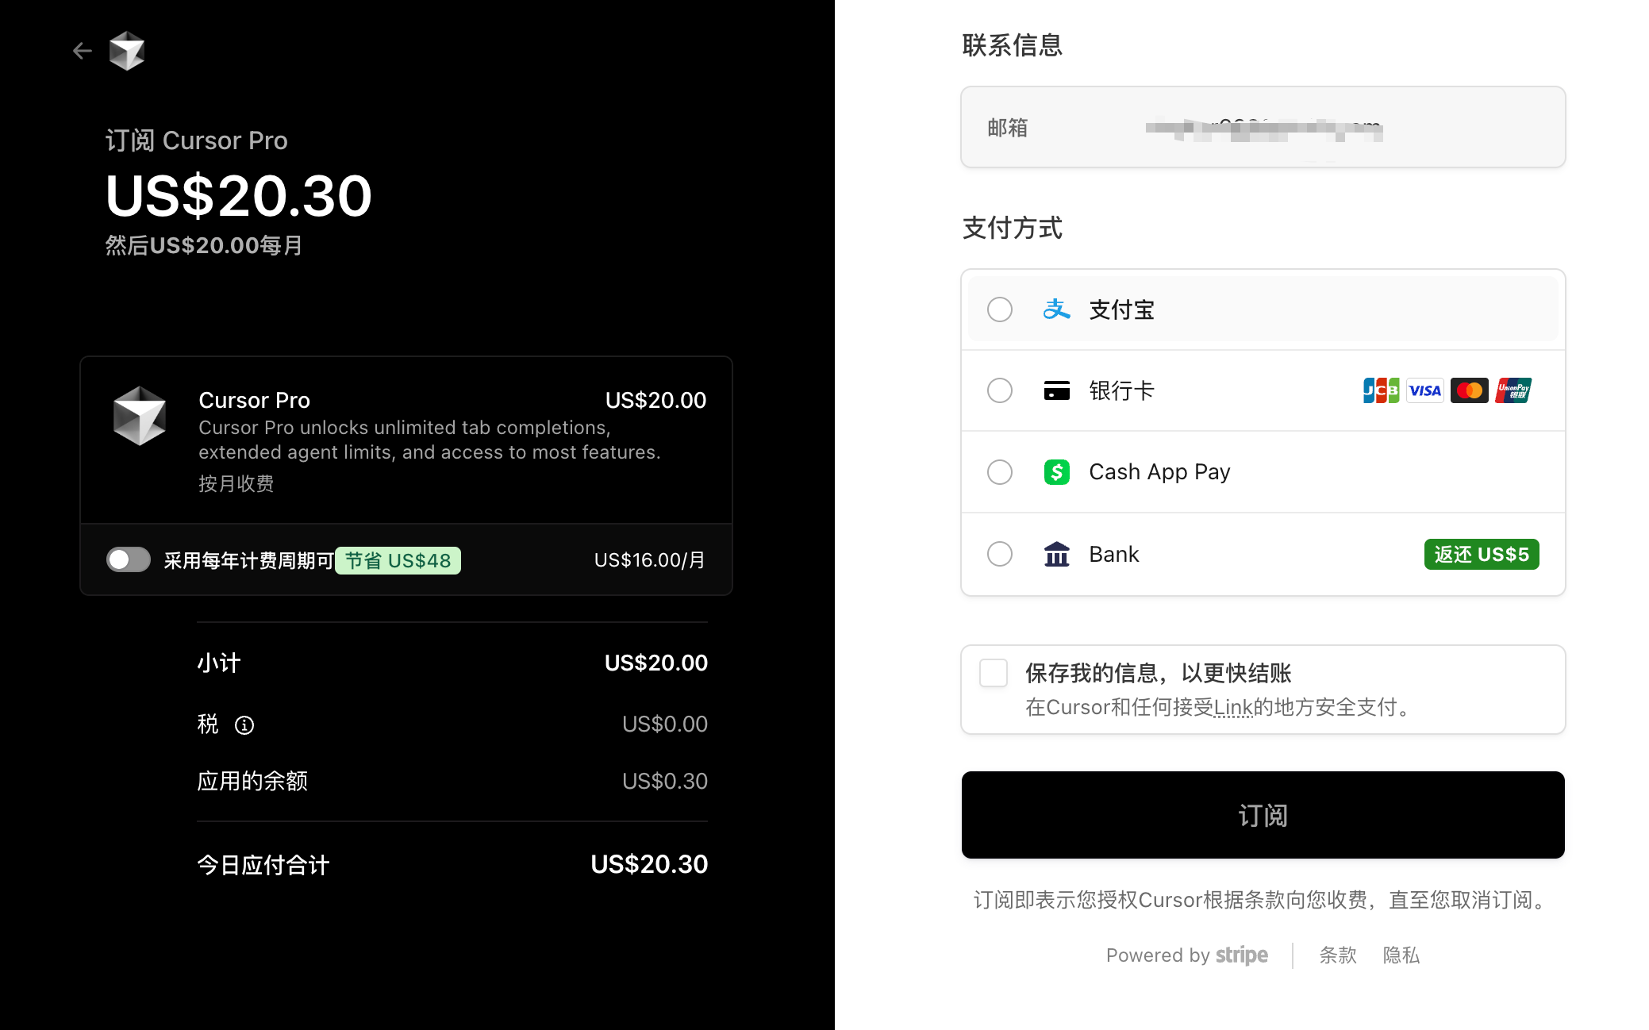Select the 银行卡 radio button
Image resolution: width=1649 pixels, height=1030 pixels.
(x=1000, y=390)
